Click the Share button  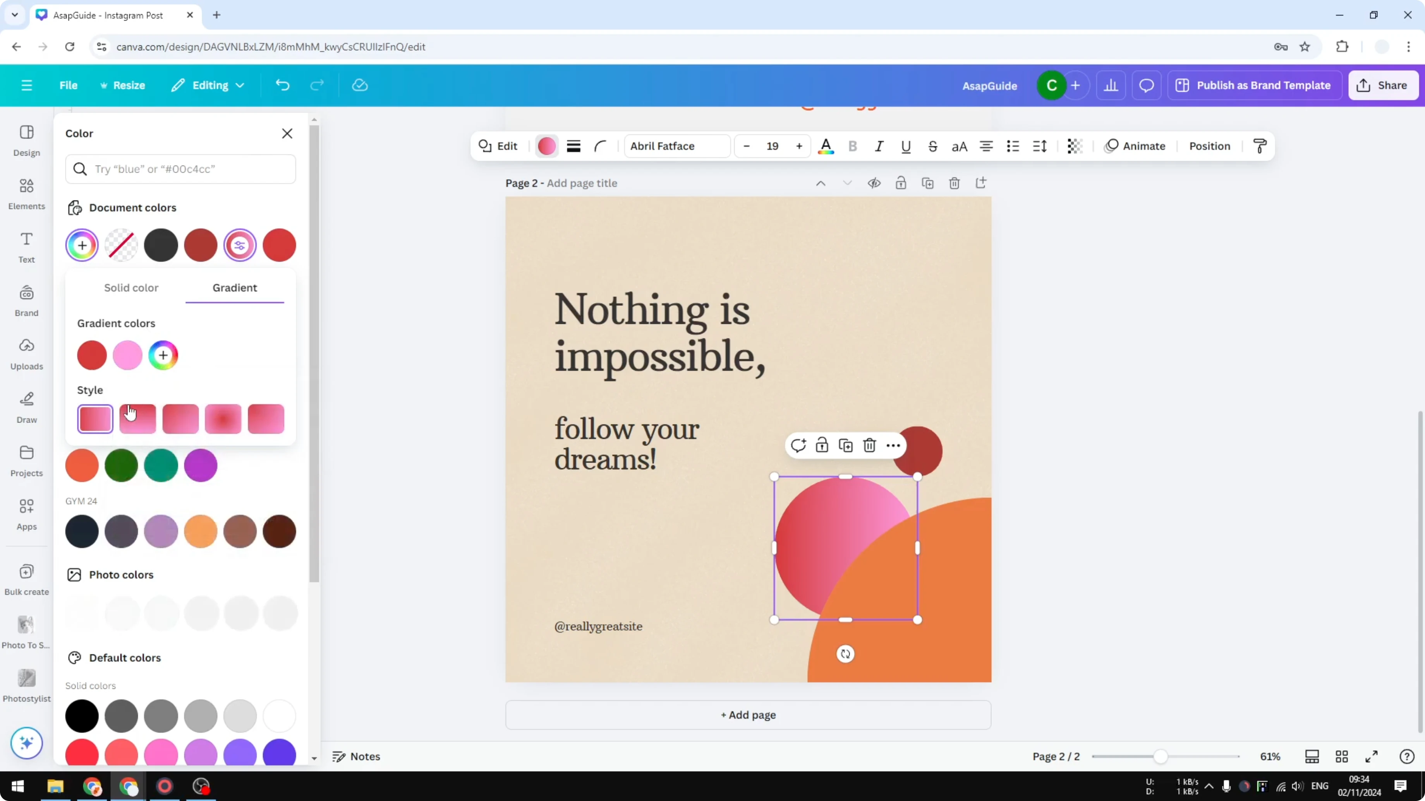(x=1383, y=85)
